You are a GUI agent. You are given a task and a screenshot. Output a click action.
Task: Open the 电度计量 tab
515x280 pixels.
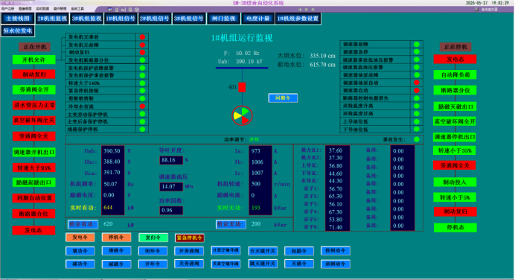click(257, 19)
